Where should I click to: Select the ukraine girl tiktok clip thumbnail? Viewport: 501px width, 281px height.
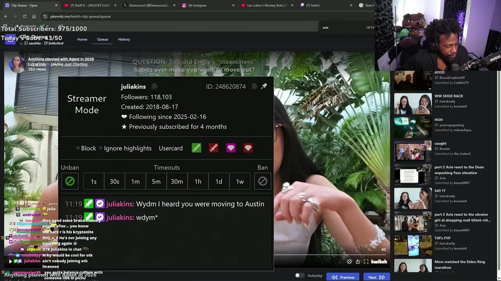click(413, 222)
